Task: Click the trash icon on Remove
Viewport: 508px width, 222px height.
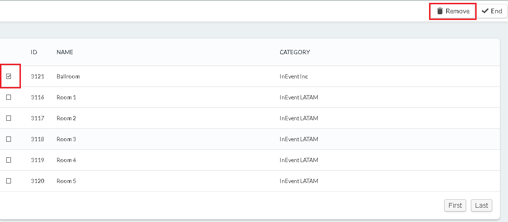Action: tap(440, 11)
